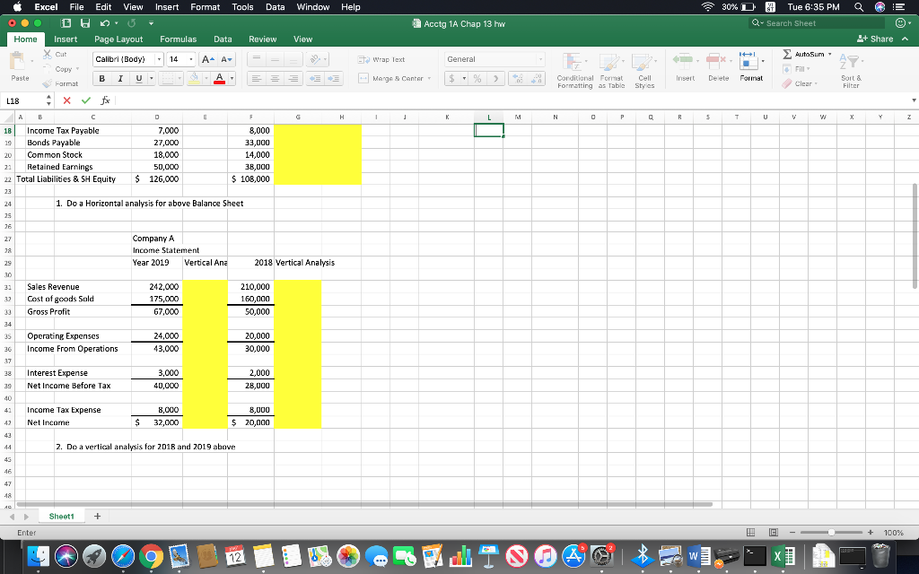This screenshot has height=574, width=919.
Task: Click the Merge & Center icon
Action: [x=362, y=78]
